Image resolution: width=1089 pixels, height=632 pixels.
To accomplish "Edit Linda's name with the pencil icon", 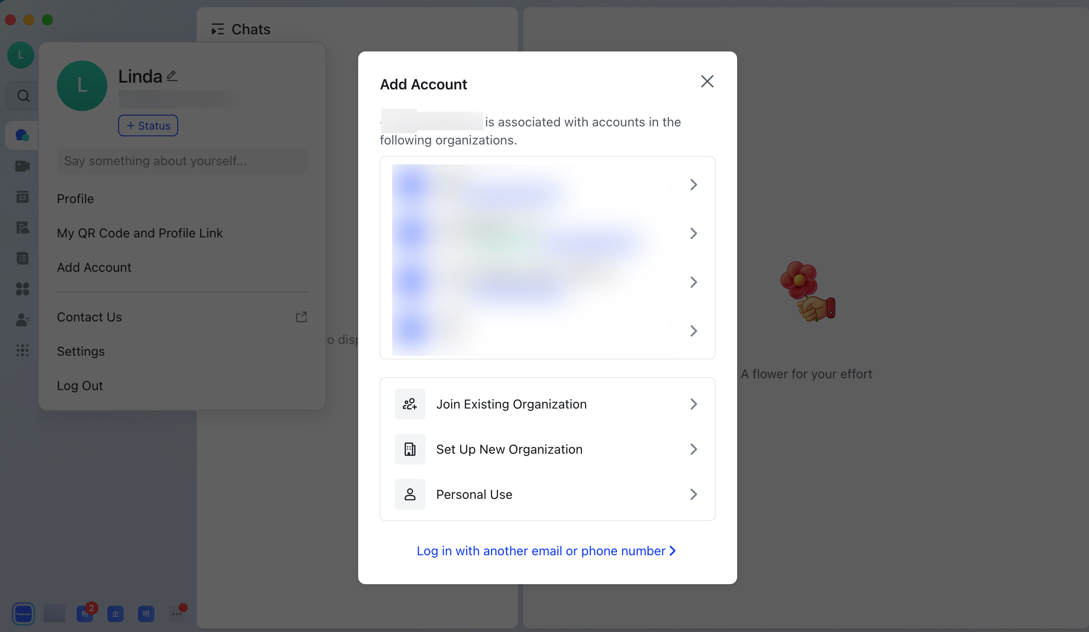I will pos(171,75).
